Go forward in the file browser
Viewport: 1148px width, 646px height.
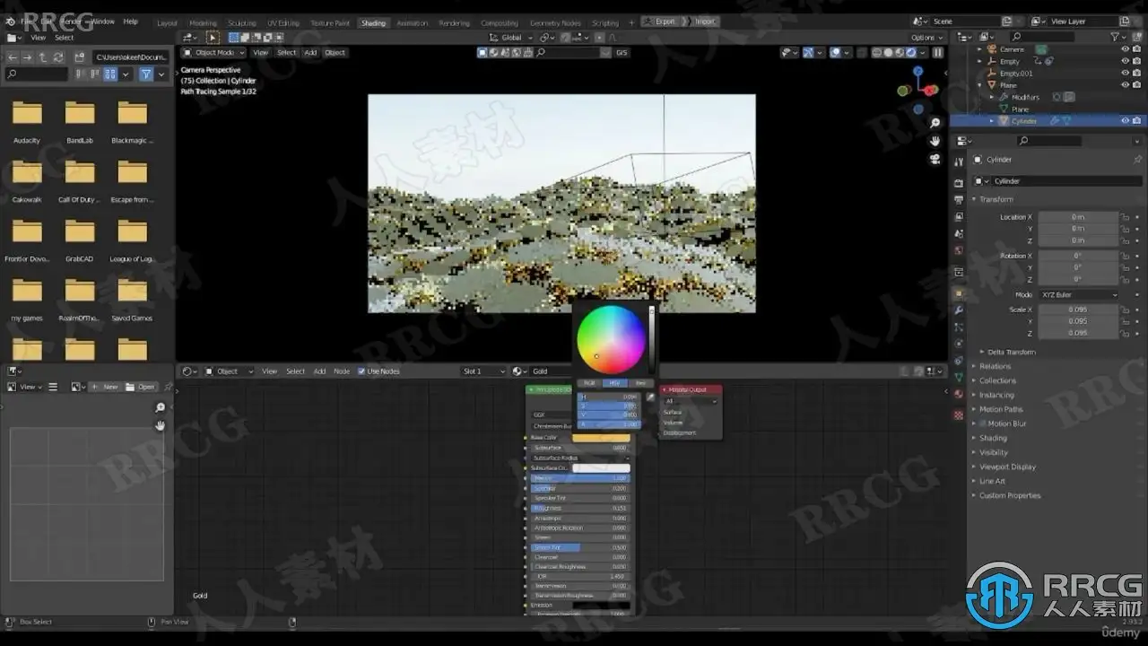[28, 57]
